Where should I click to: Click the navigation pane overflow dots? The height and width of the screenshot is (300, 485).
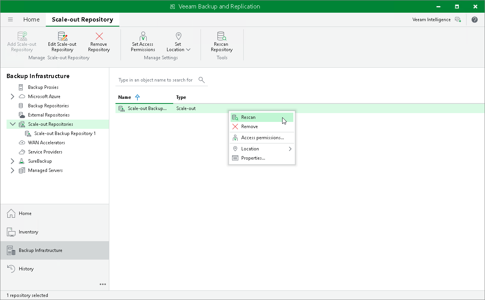tap(103, 284)
